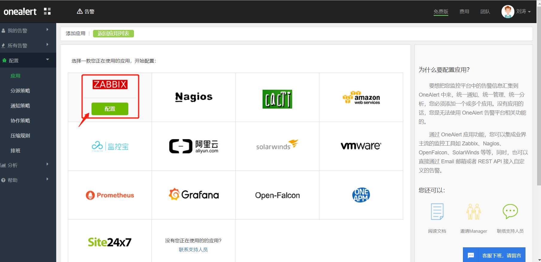Select the 监控宝 application logo

coord(110,146)
